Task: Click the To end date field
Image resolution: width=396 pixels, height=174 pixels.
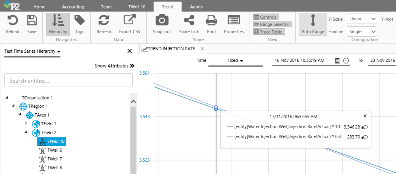Action: click(382, 60)
